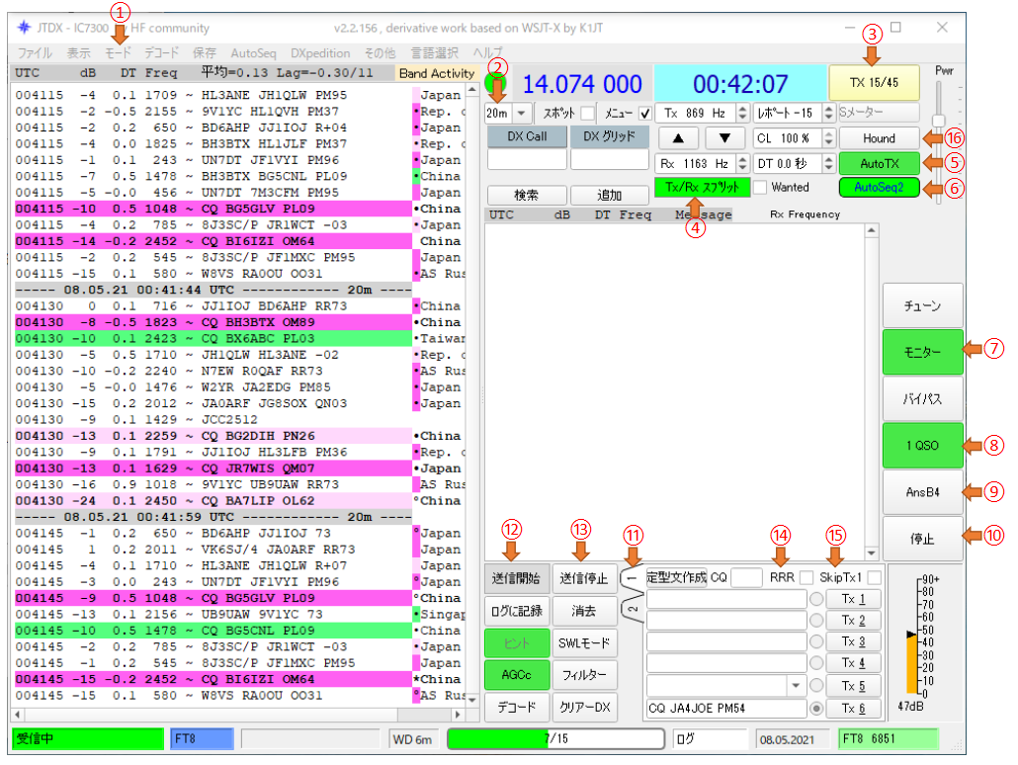The image size is (1018, 765).
Task: Open the デコード menu
Action: coord(161,53)
